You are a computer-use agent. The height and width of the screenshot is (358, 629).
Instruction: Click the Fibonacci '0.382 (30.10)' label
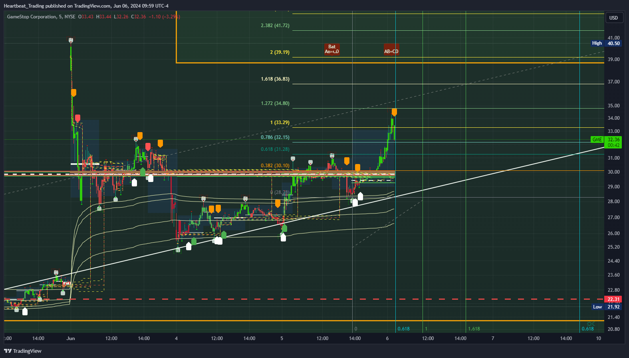pyautogui.click(x=275, y=166)
